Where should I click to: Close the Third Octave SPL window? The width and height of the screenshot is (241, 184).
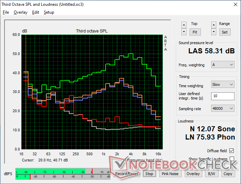(x=235, y=4)
